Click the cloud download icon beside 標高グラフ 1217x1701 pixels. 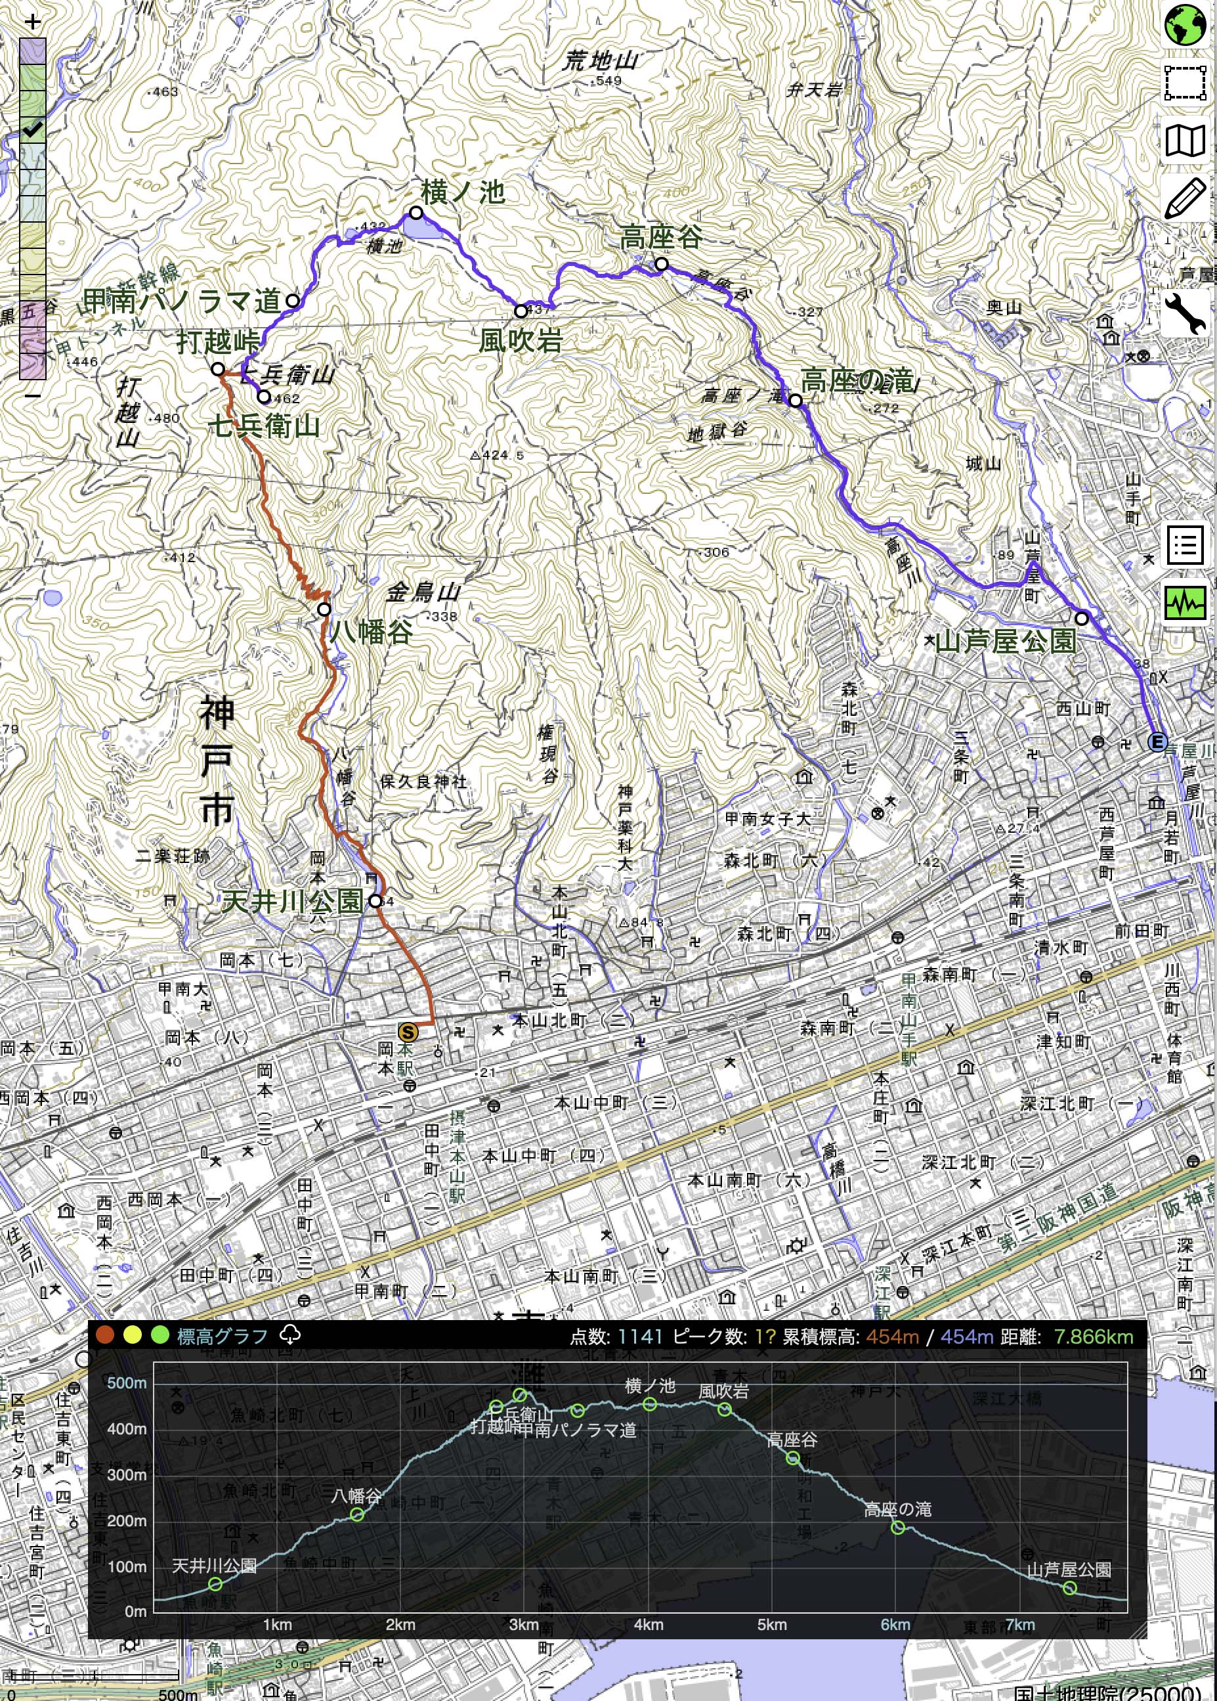pos(290,1335)
